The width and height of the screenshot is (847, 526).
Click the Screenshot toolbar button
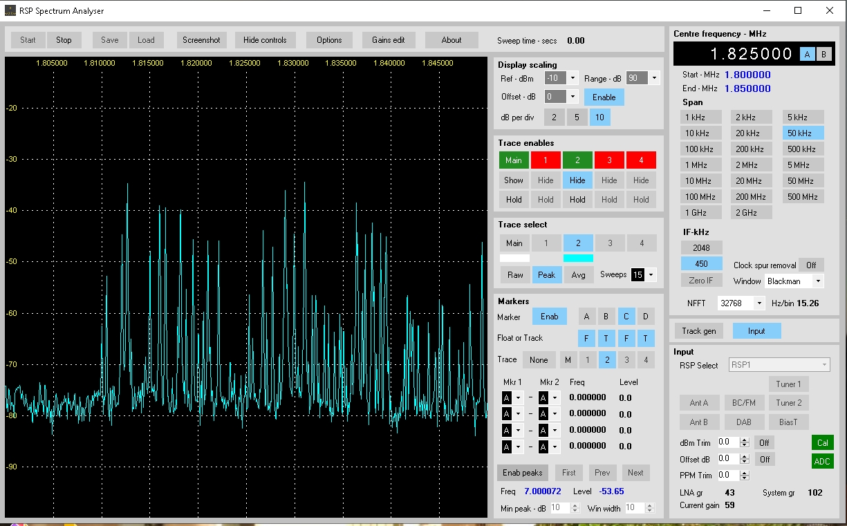[201, 40]
